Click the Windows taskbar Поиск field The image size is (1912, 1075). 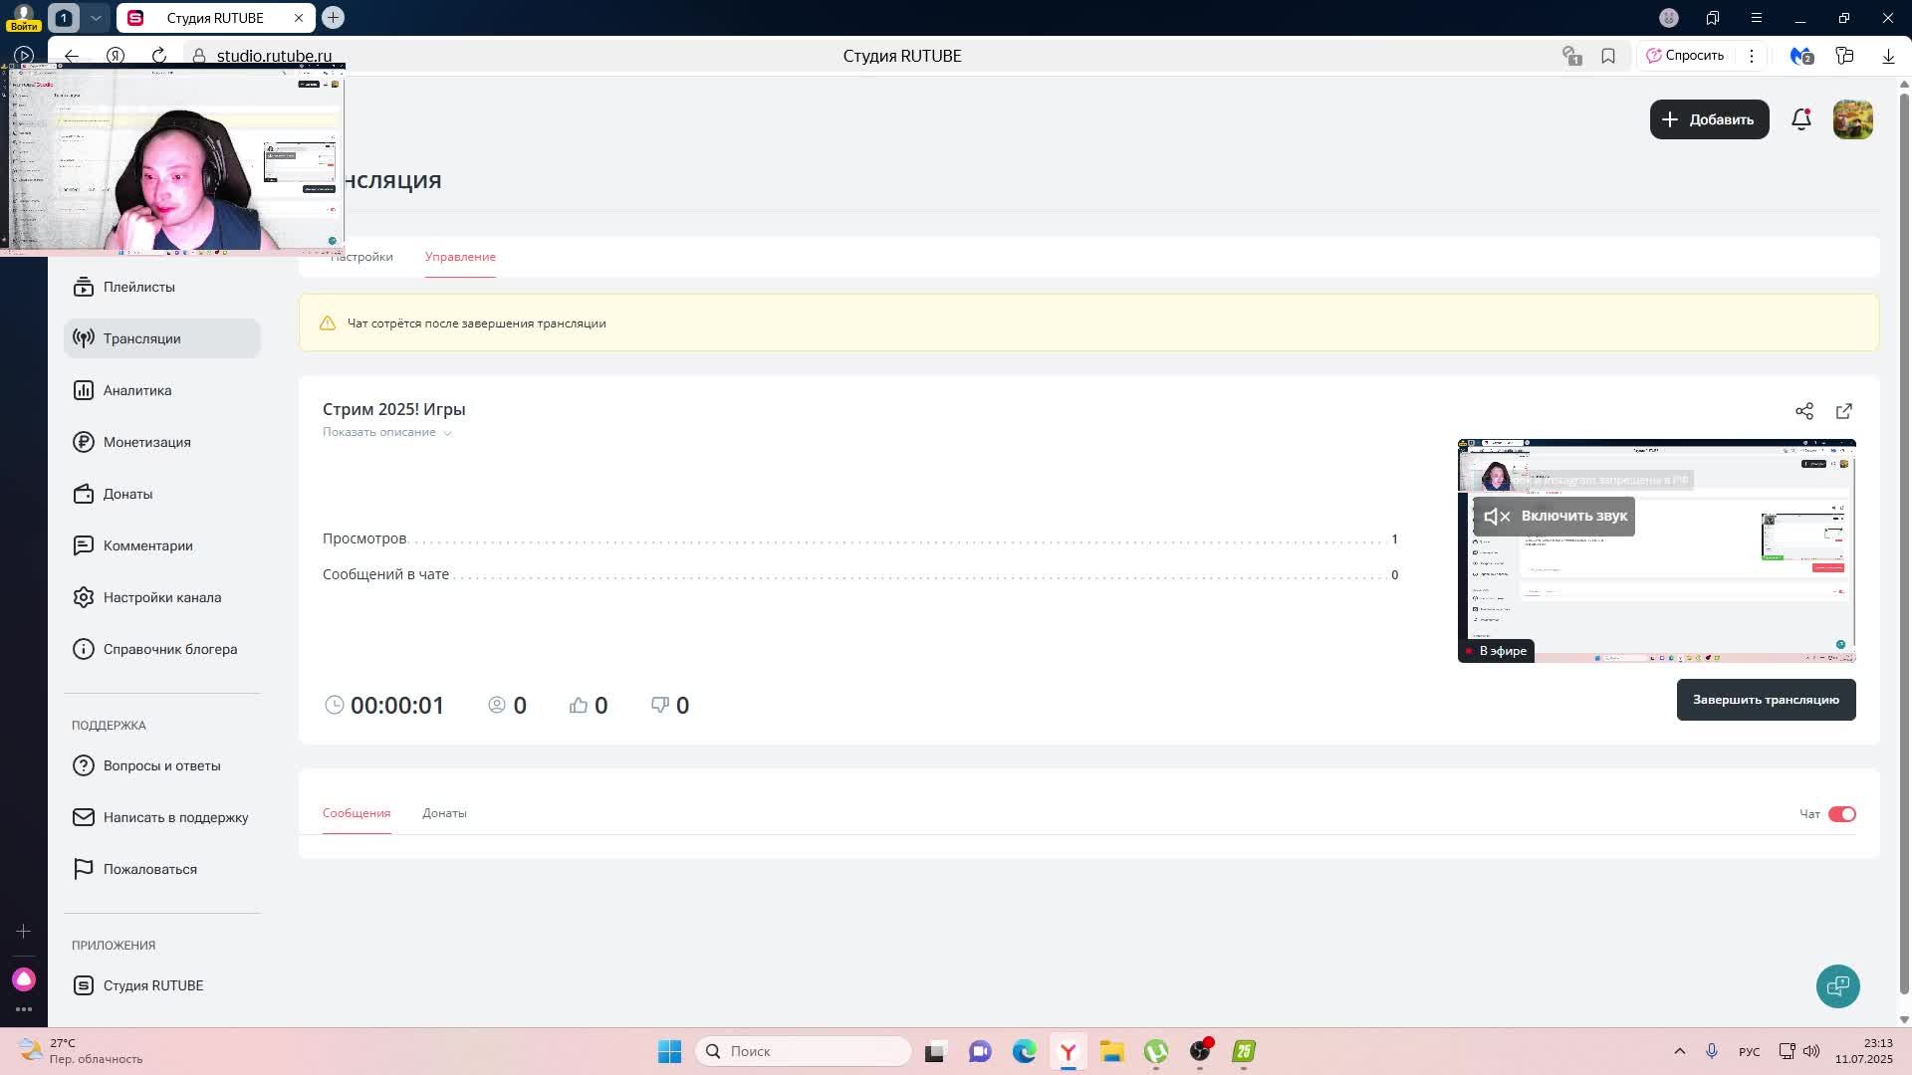803,1051
